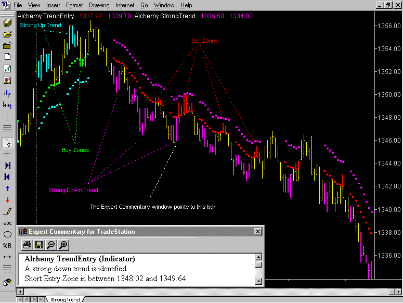403x303 pixels.
Task: Click the closed folder with arrow icon
Action: (7, 45)
